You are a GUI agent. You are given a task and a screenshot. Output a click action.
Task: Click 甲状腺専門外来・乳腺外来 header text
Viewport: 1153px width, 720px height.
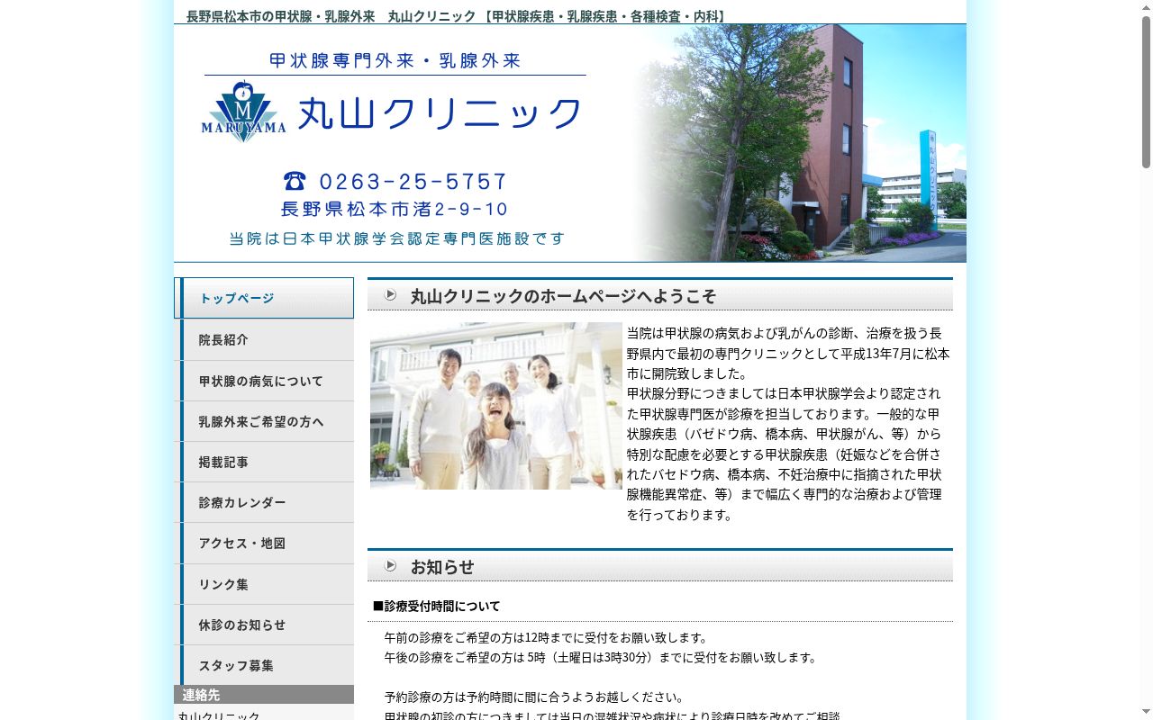pos(395,61)
